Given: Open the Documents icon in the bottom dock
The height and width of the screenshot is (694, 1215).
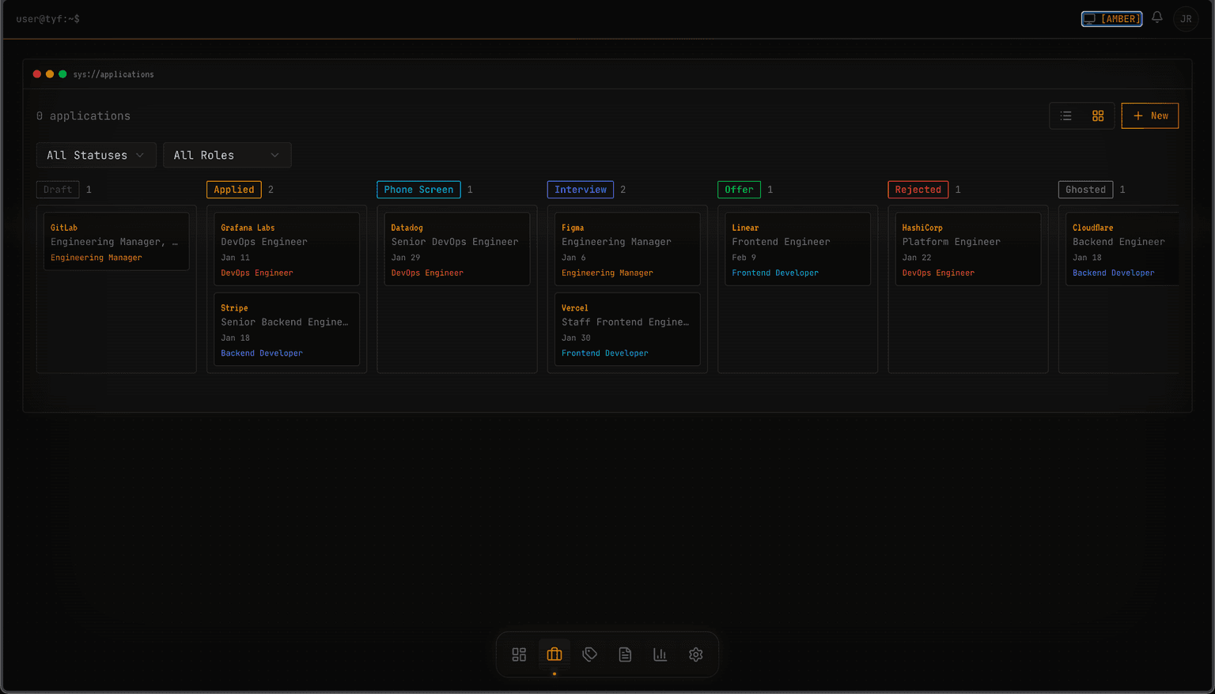Looking at the screenshot, I should click(x=625, y=654).
